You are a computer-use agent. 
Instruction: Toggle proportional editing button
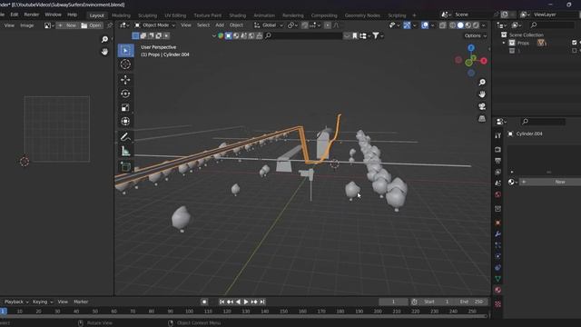328,25
